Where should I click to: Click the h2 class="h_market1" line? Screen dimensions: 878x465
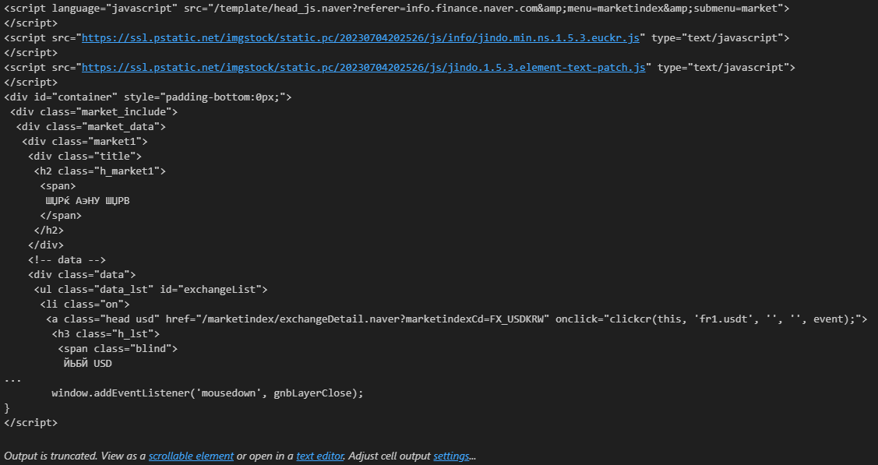[x=100, y=171]
